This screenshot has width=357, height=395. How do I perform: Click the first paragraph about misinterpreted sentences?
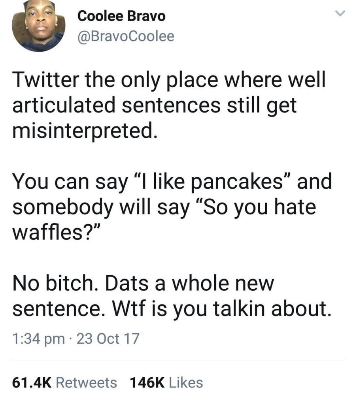coord(170,103)
